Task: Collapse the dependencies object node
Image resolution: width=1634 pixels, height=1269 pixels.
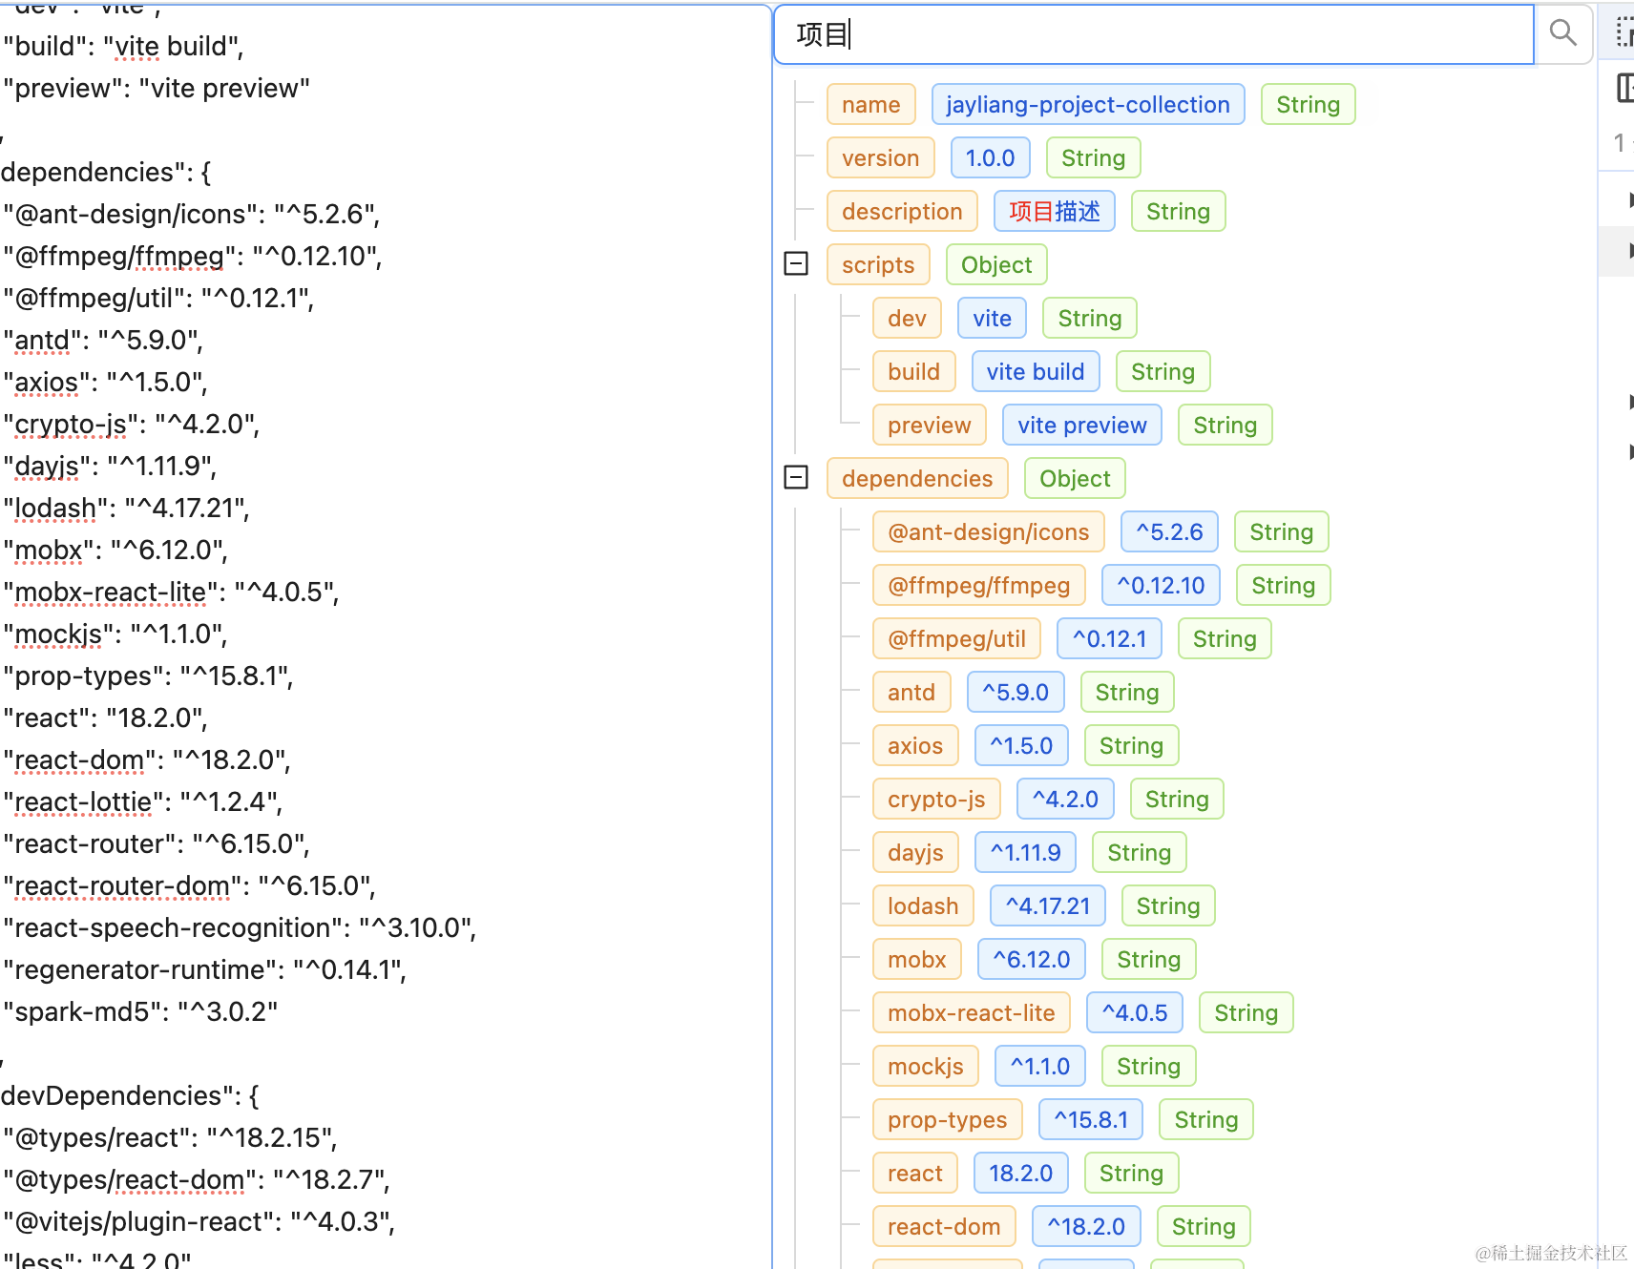Action: pos(796,477)
